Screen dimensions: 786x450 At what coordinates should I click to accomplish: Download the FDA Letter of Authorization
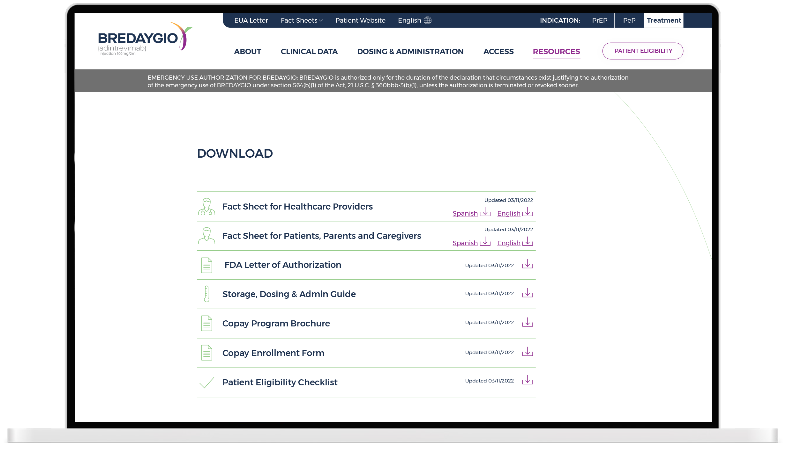click(528, 264)
